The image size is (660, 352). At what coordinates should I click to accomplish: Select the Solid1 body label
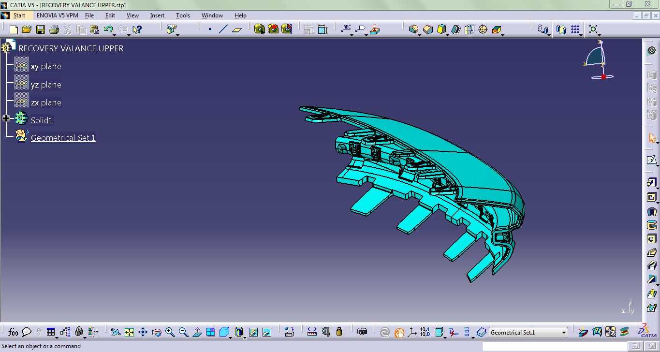[x=42, y=120]
